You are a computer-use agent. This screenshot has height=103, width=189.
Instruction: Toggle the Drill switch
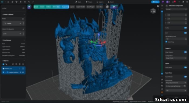coord(185,33)
